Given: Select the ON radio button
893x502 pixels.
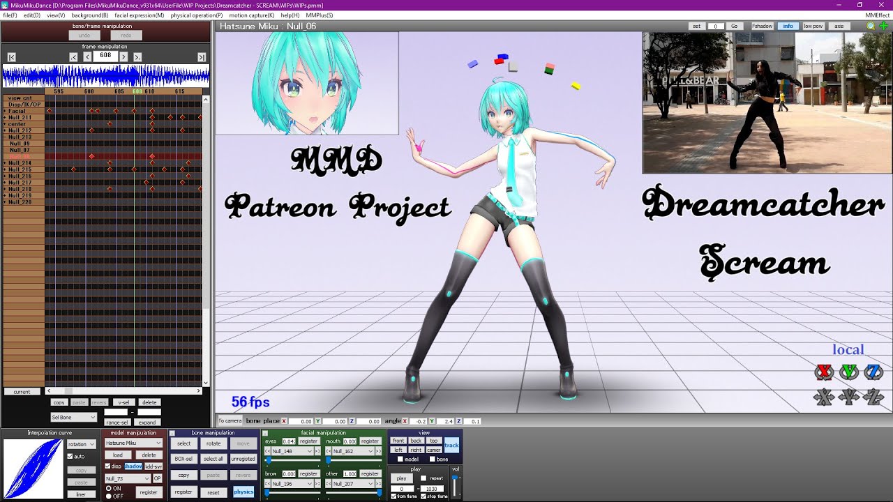Looking at the screenshot, I should point(108,489).
